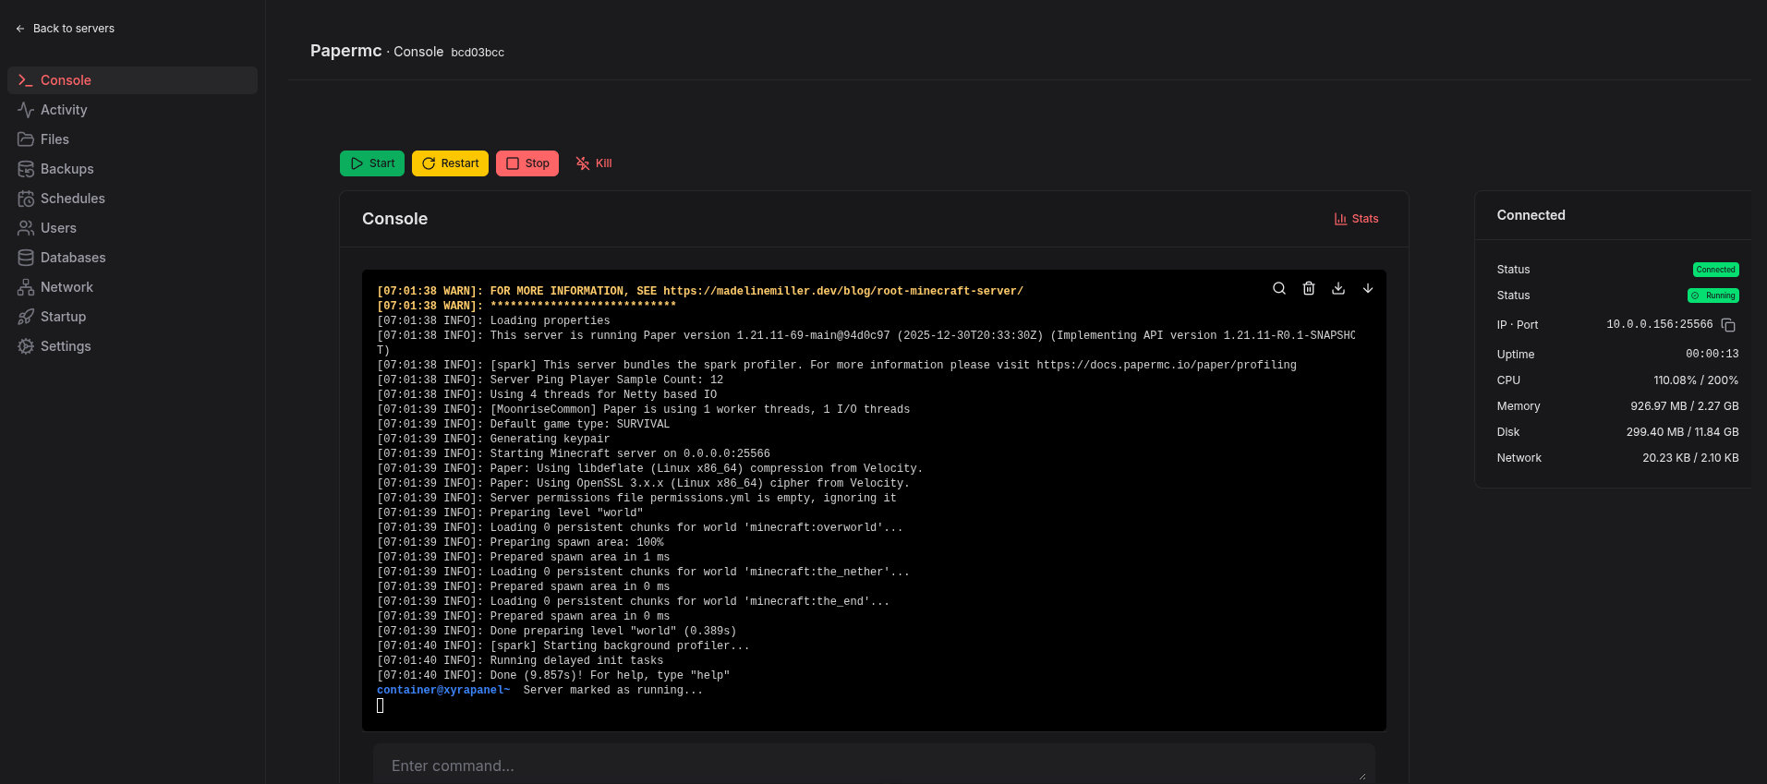Screen dimensions: 1767x784
Task: Open the Startup configuration page
Action: coord(63,317)
